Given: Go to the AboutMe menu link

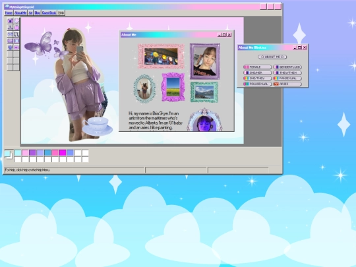Looking at the screenshot, I should point(20,13).
